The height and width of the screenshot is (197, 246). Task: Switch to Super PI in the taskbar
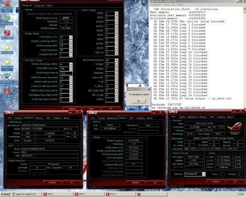tap(26, 194)
